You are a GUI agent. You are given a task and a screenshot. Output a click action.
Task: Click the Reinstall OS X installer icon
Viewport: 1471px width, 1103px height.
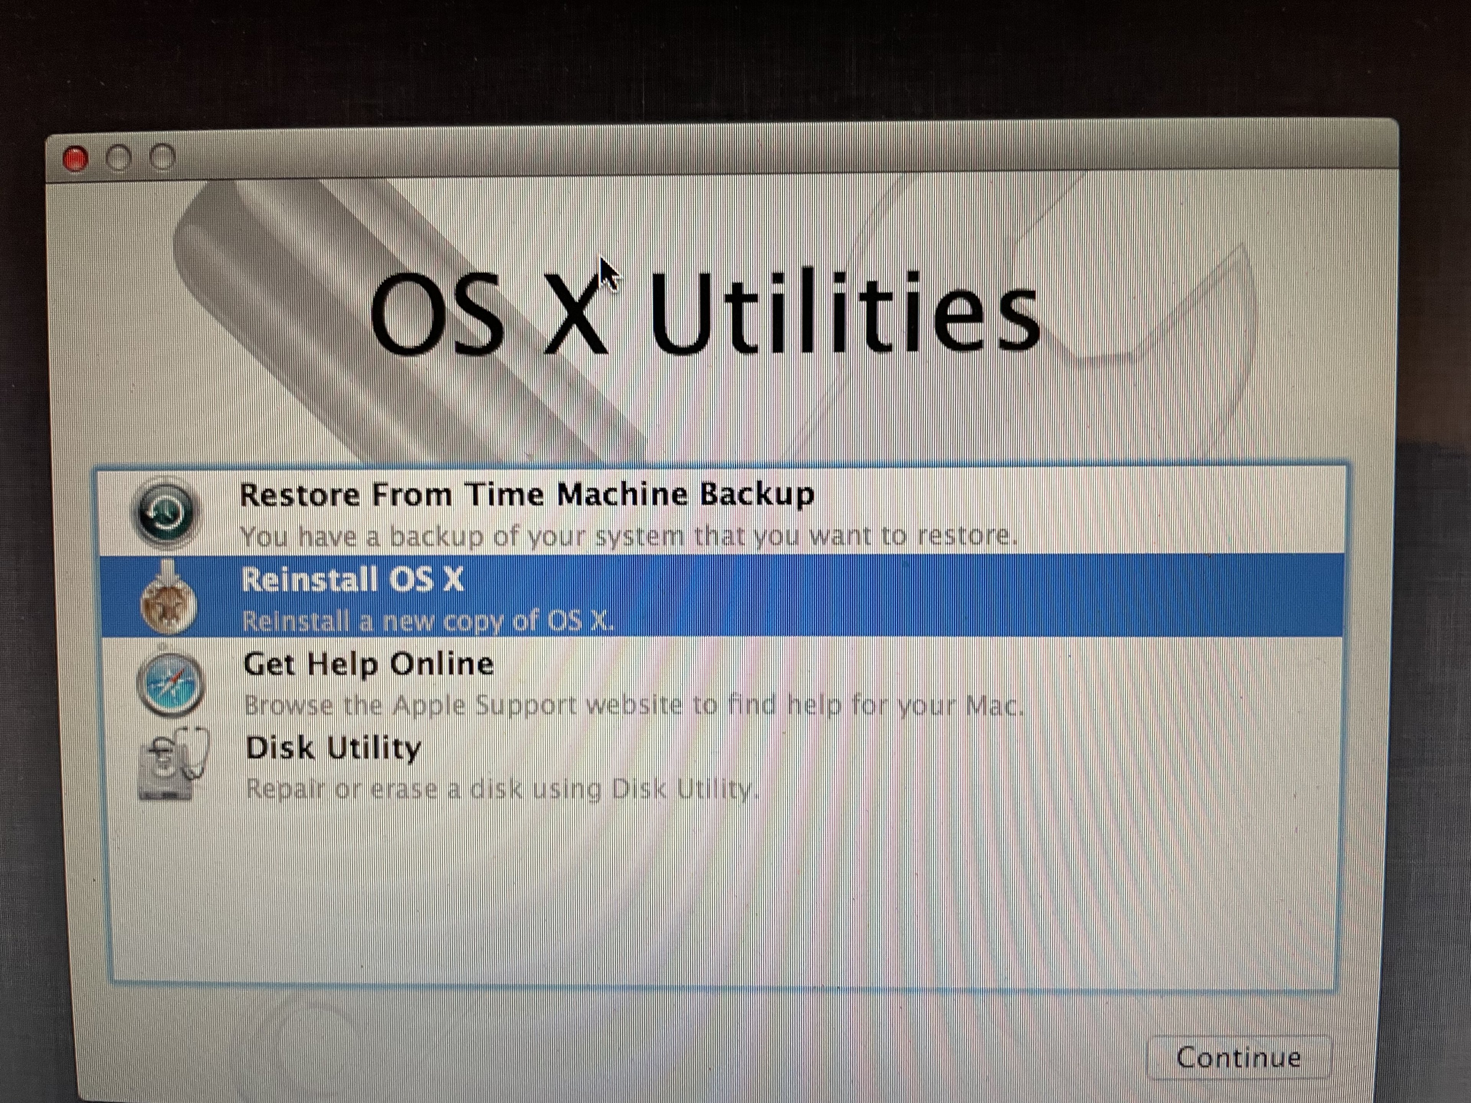click(x=169, y=598)
